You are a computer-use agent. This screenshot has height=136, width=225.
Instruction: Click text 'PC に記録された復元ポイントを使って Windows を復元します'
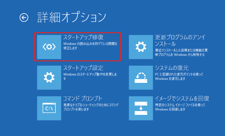click(x=179, y=76)
